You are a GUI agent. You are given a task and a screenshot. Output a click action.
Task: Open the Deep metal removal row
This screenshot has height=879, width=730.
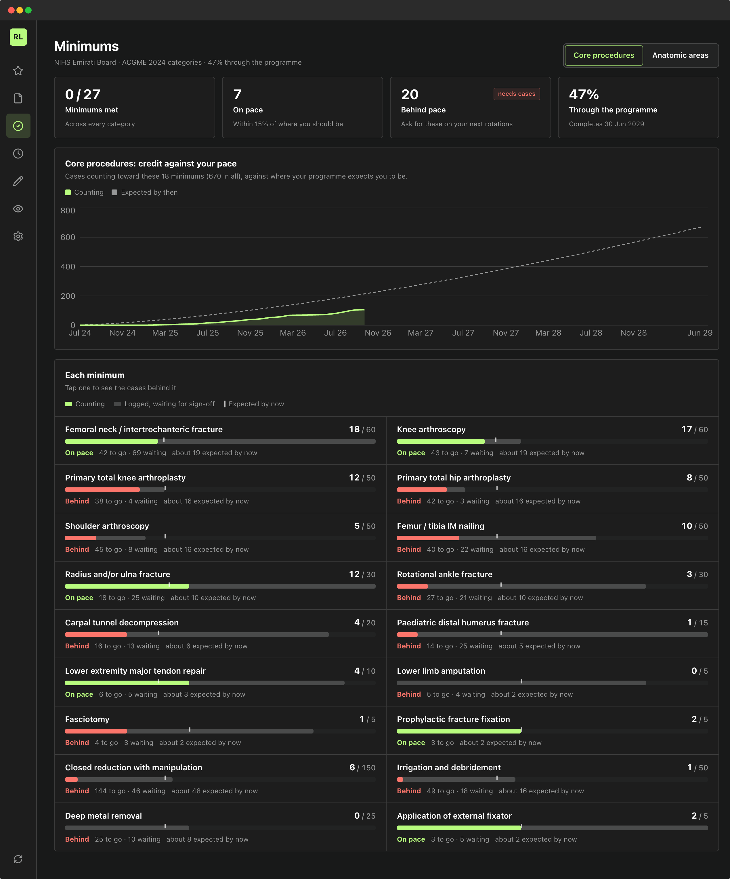220,827
